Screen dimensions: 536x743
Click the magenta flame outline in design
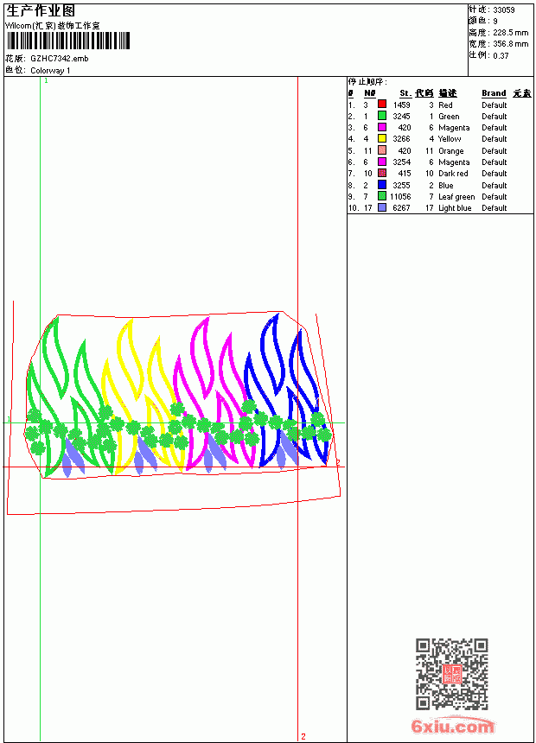(214, 393)
